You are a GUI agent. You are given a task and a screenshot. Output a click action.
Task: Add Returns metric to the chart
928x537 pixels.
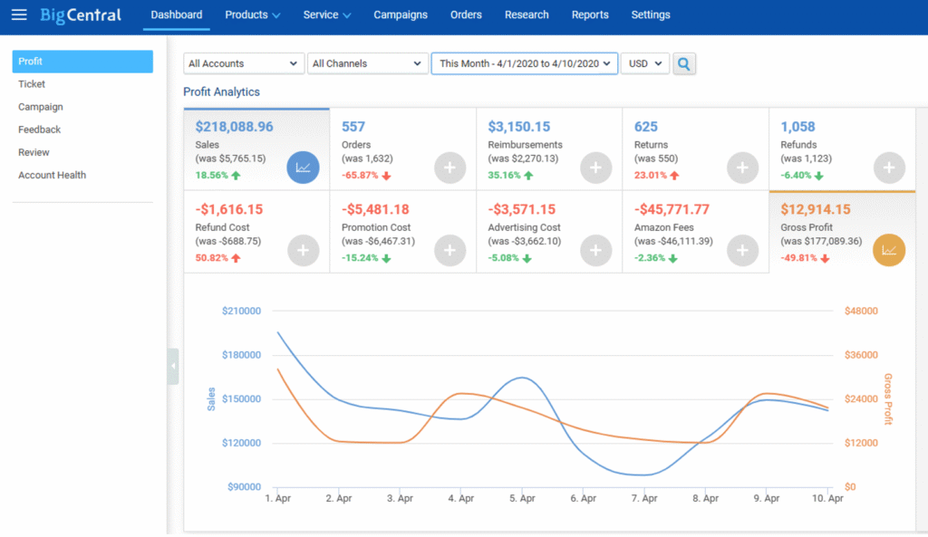(742, 168)
